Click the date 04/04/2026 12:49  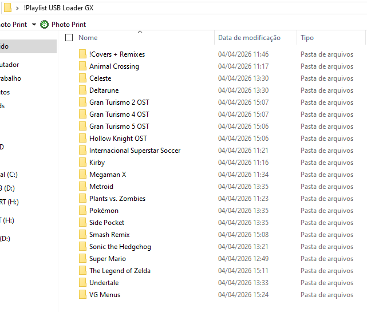[243, 258]
